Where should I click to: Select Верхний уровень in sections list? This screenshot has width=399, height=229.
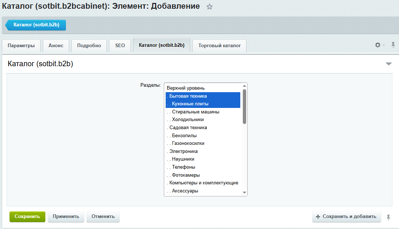click(203, 88)
